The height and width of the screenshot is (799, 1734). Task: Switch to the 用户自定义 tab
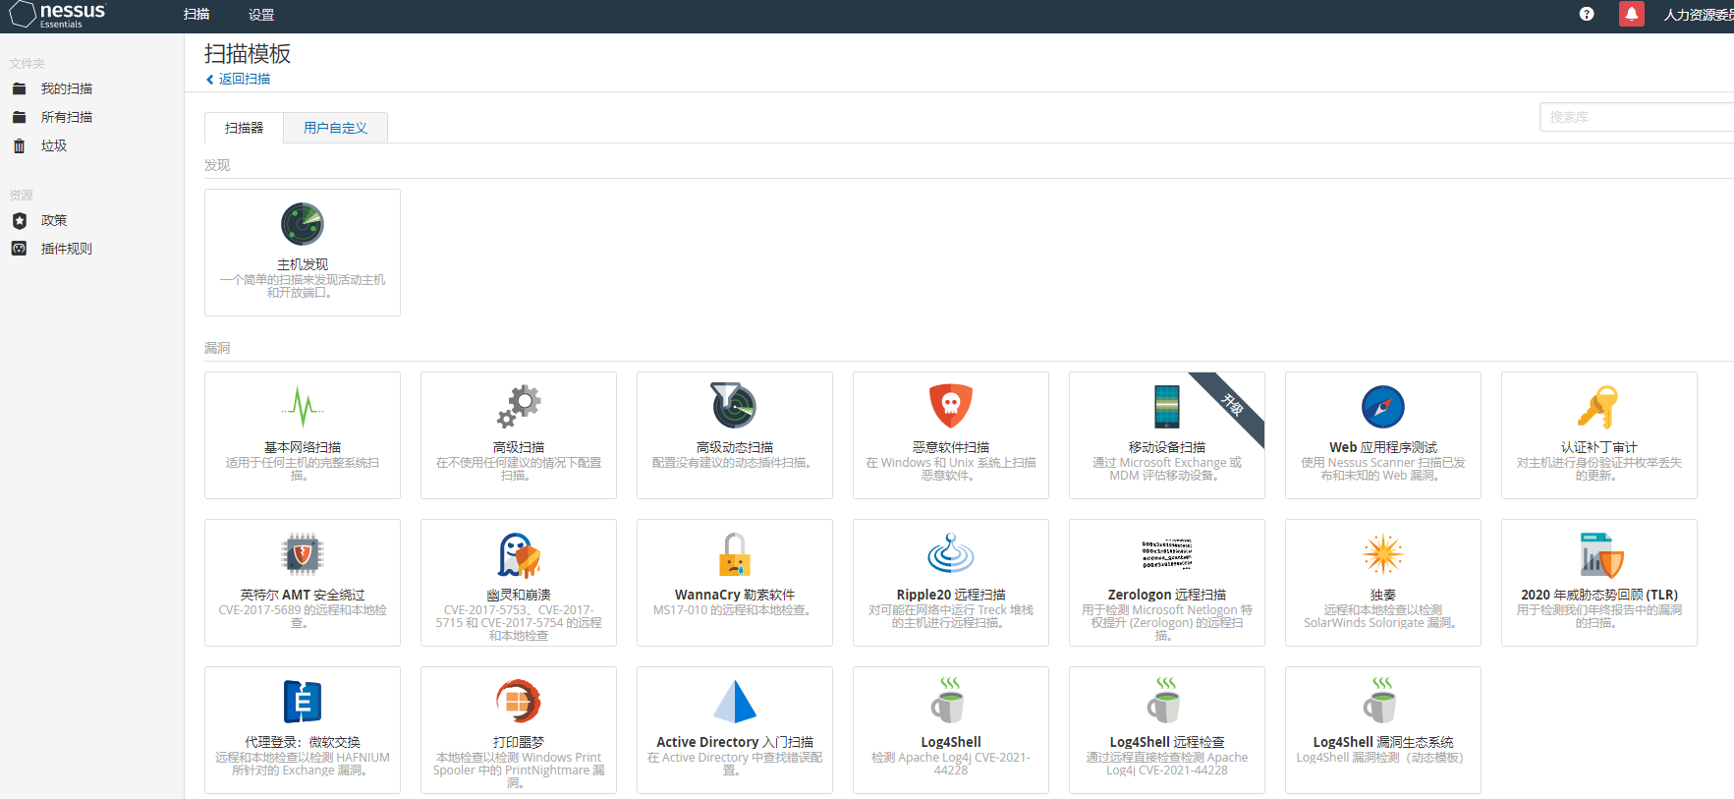[335, 128]
